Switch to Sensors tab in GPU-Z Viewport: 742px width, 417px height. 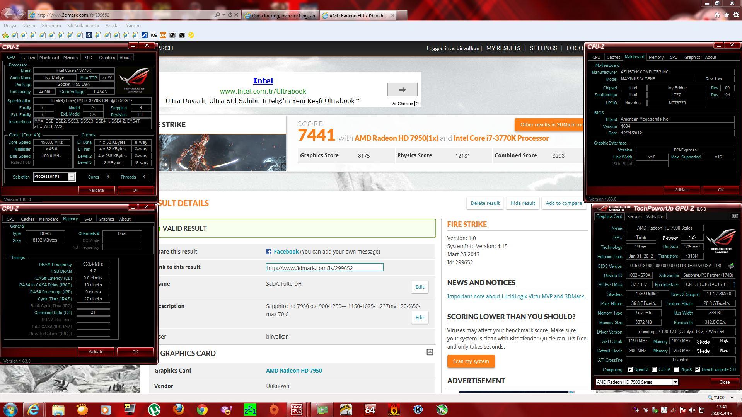coord(634,217)
